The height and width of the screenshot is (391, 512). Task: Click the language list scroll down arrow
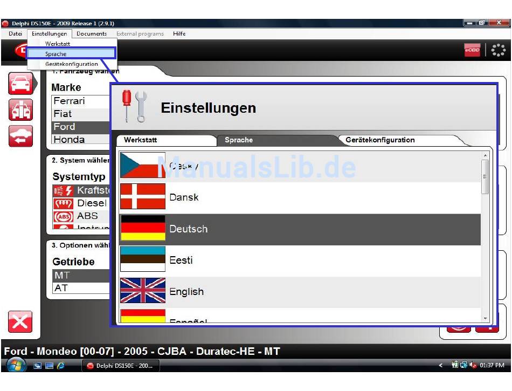tap(485, 318)
